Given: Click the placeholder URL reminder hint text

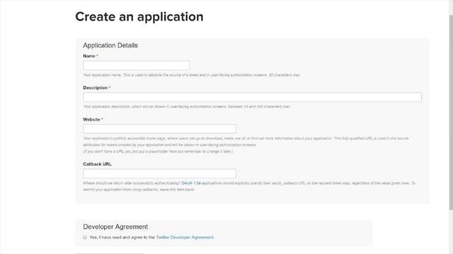Looking at the screenshot, I should [158, 152].
